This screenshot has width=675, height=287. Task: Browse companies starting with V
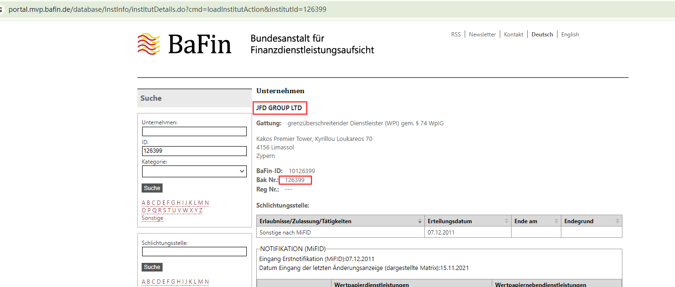tap(179, 210)
